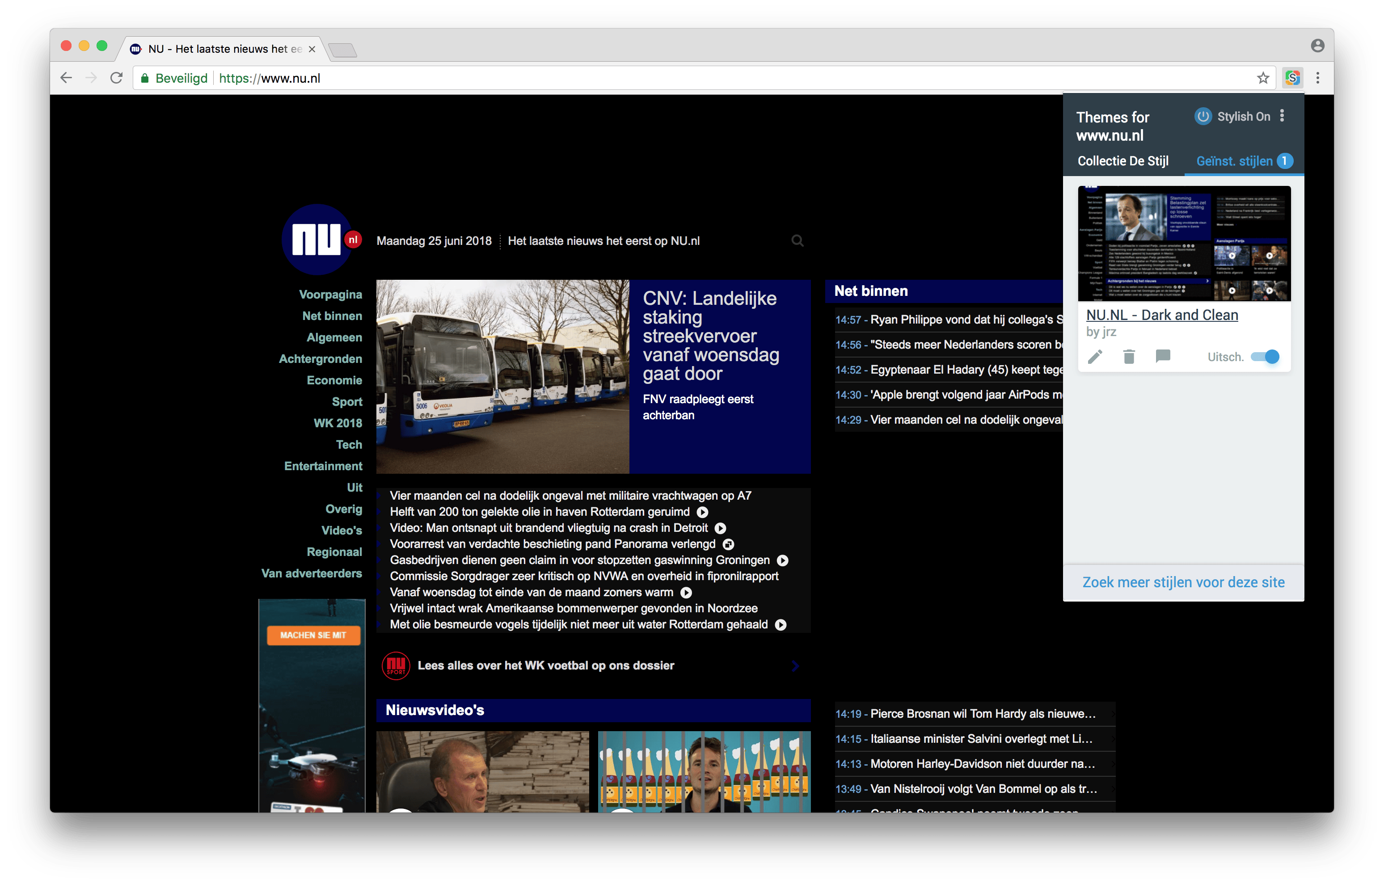Viewport: 1384px width, 884px height.
Task: Open the WK 2018 sidebar section
Action: click(x=338, y=423)
